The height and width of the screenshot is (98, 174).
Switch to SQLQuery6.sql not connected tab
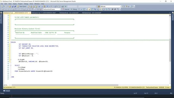(x=69, y=13)
